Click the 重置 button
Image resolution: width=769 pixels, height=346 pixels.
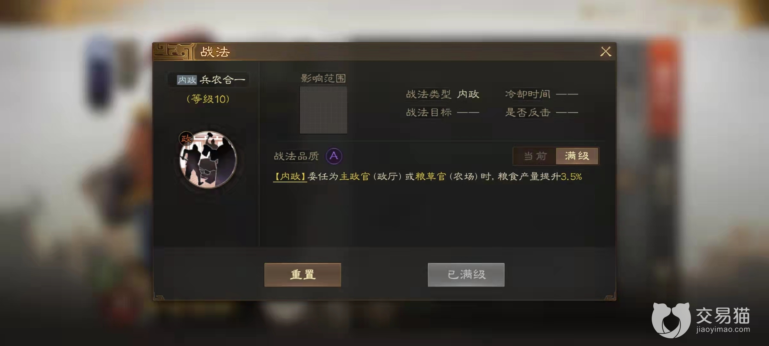[303, 275]
